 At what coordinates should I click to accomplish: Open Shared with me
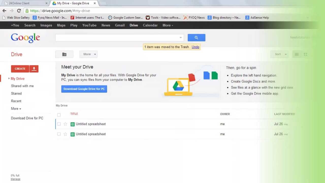pos(22,86)
